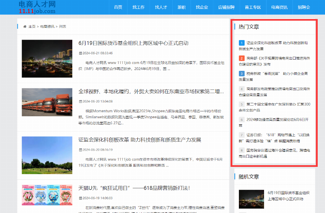Click the calendar icon beside 2024-06-20 08:16:19
This screenshot has height=213, width=325.
coord(80,150)
